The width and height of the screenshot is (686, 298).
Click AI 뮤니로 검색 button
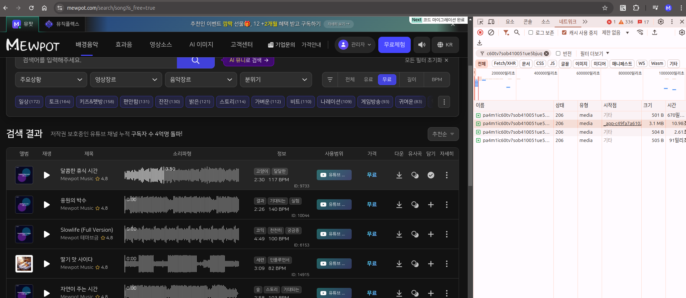249,61
